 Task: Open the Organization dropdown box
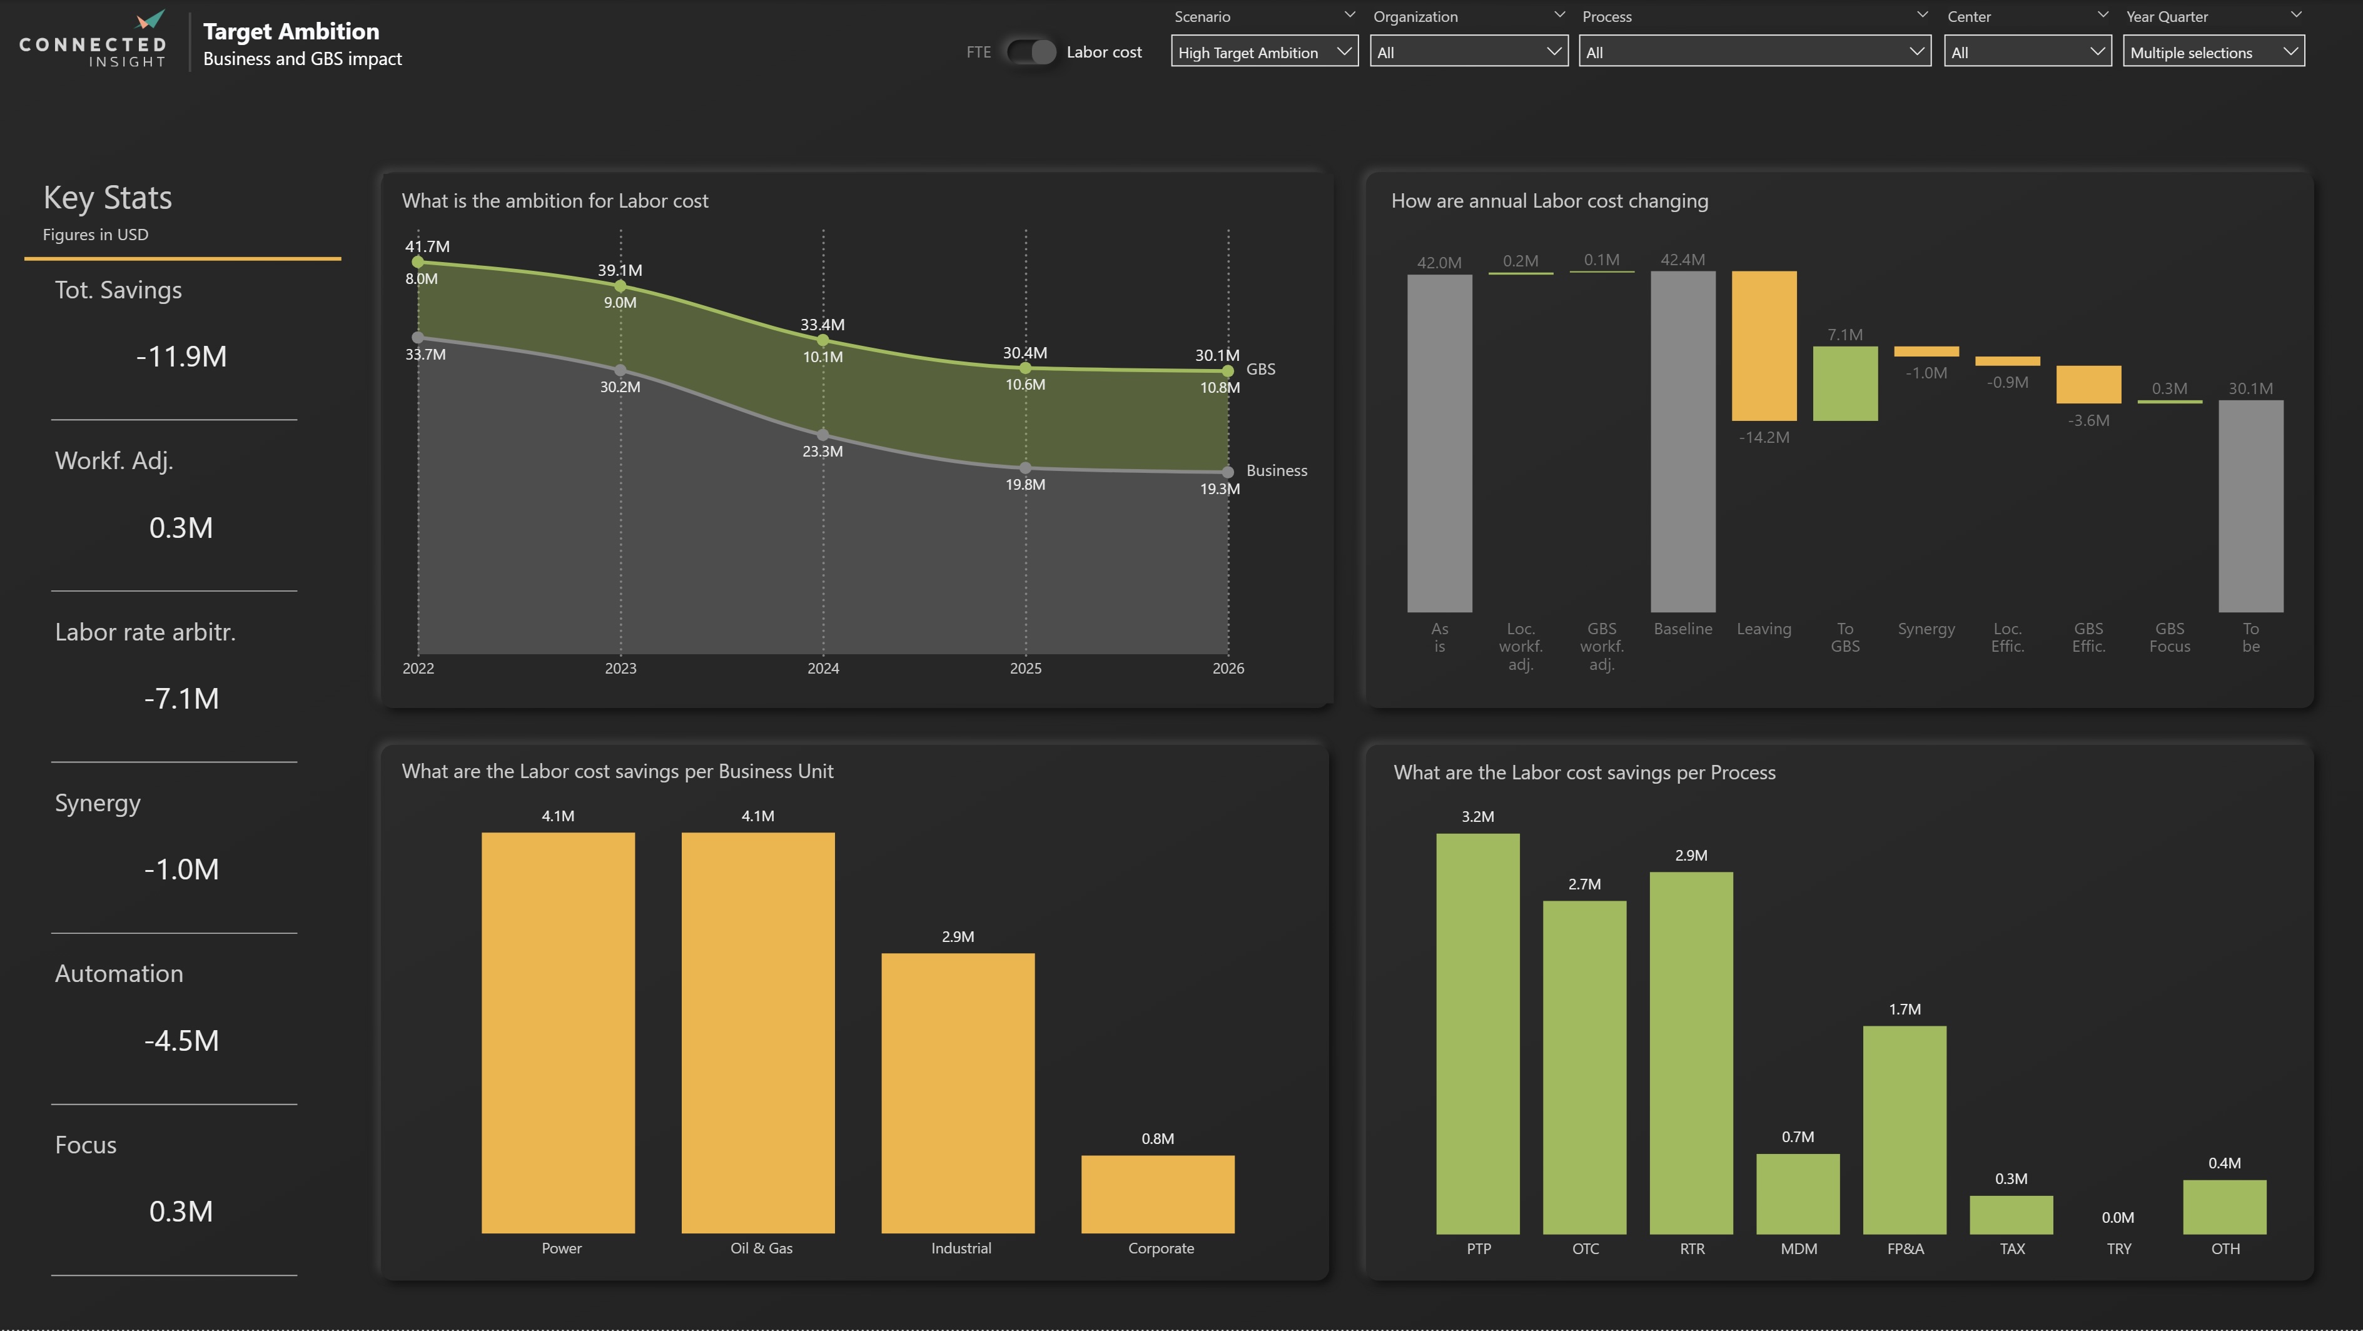1468,53
